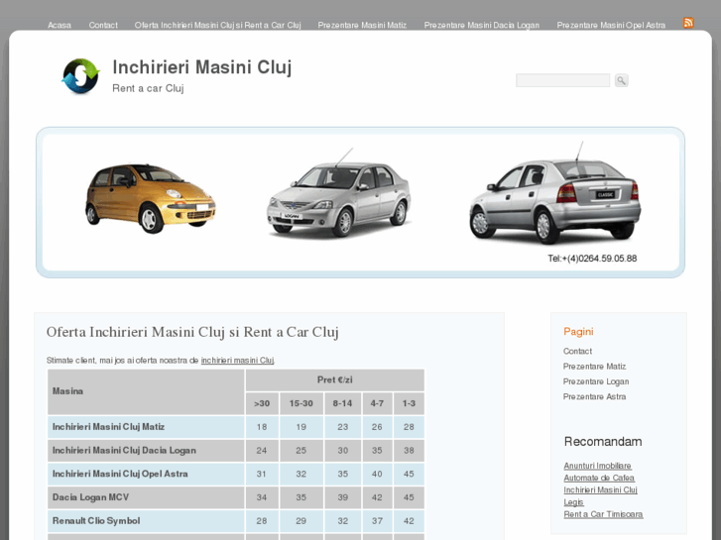721x540 pixels.
Task: Click the Inchirieri Masini Cluj site title
Action: (x=201, y=67)
